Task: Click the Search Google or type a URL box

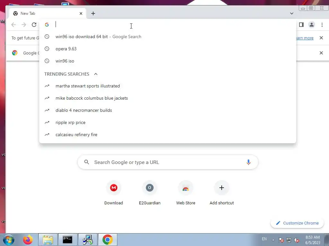Action: [x=168, y=162]
